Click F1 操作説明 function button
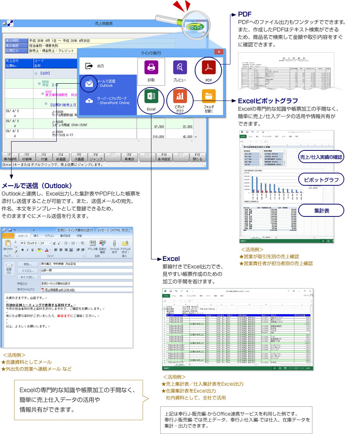345x434 pixels. coord(10,157)
